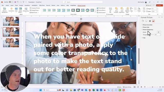164x92 pixels.
Task: Open the Transparency ribbon gallery
Action: tap(26, 10)
